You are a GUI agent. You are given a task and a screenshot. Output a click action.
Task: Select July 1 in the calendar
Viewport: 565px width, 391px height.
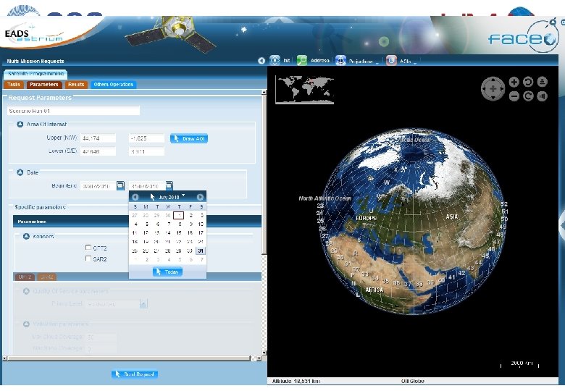pos(179,215)
